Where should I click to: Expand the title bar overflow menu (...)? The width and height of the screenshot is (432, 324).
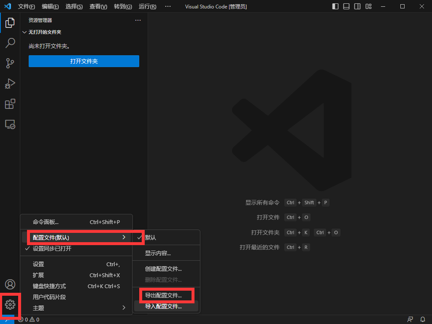coord(168,6)
